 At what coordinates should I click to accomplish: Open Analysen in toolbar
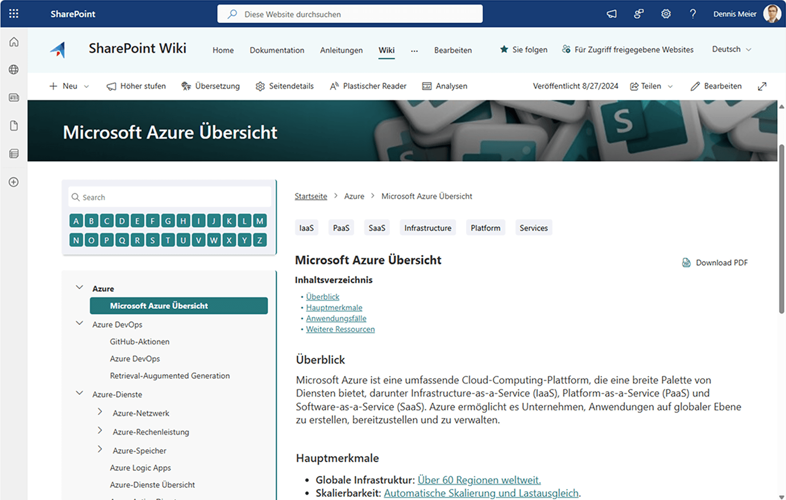tap(445, 86)
